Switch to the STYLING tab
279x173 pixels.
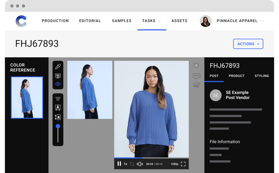coord(262,76)
